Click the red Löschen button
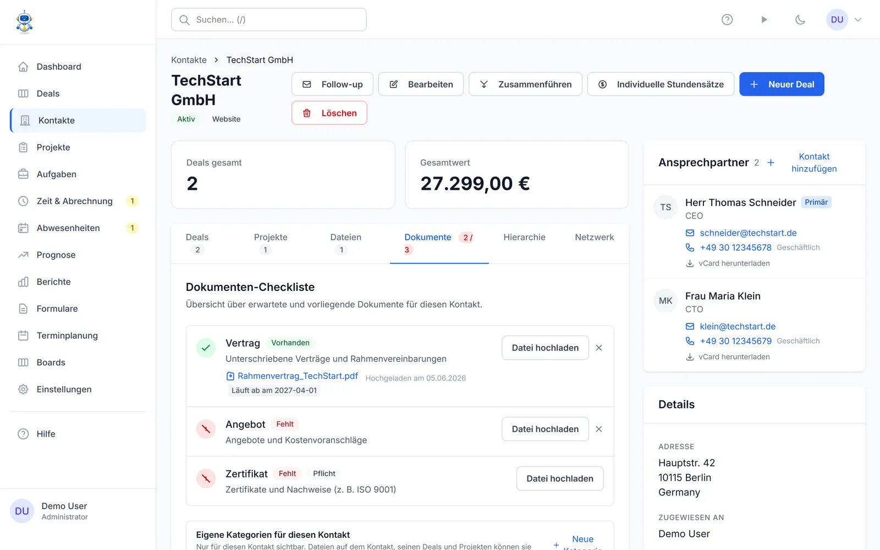Screen dimensions: 880x550 tap(329, 113)
